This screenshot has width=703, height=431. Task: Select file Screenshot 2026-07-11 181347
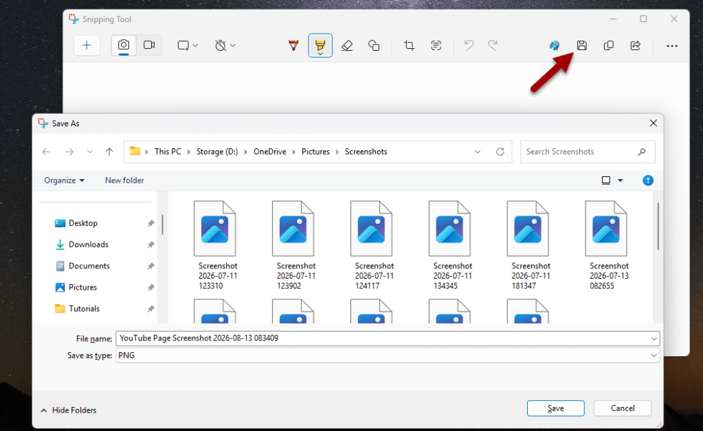click(x=528, y=245)
